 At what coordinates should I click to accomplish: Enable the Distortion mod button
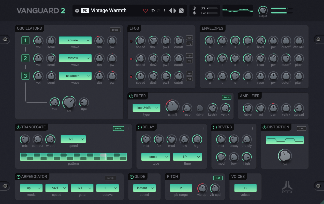[302, 129]
